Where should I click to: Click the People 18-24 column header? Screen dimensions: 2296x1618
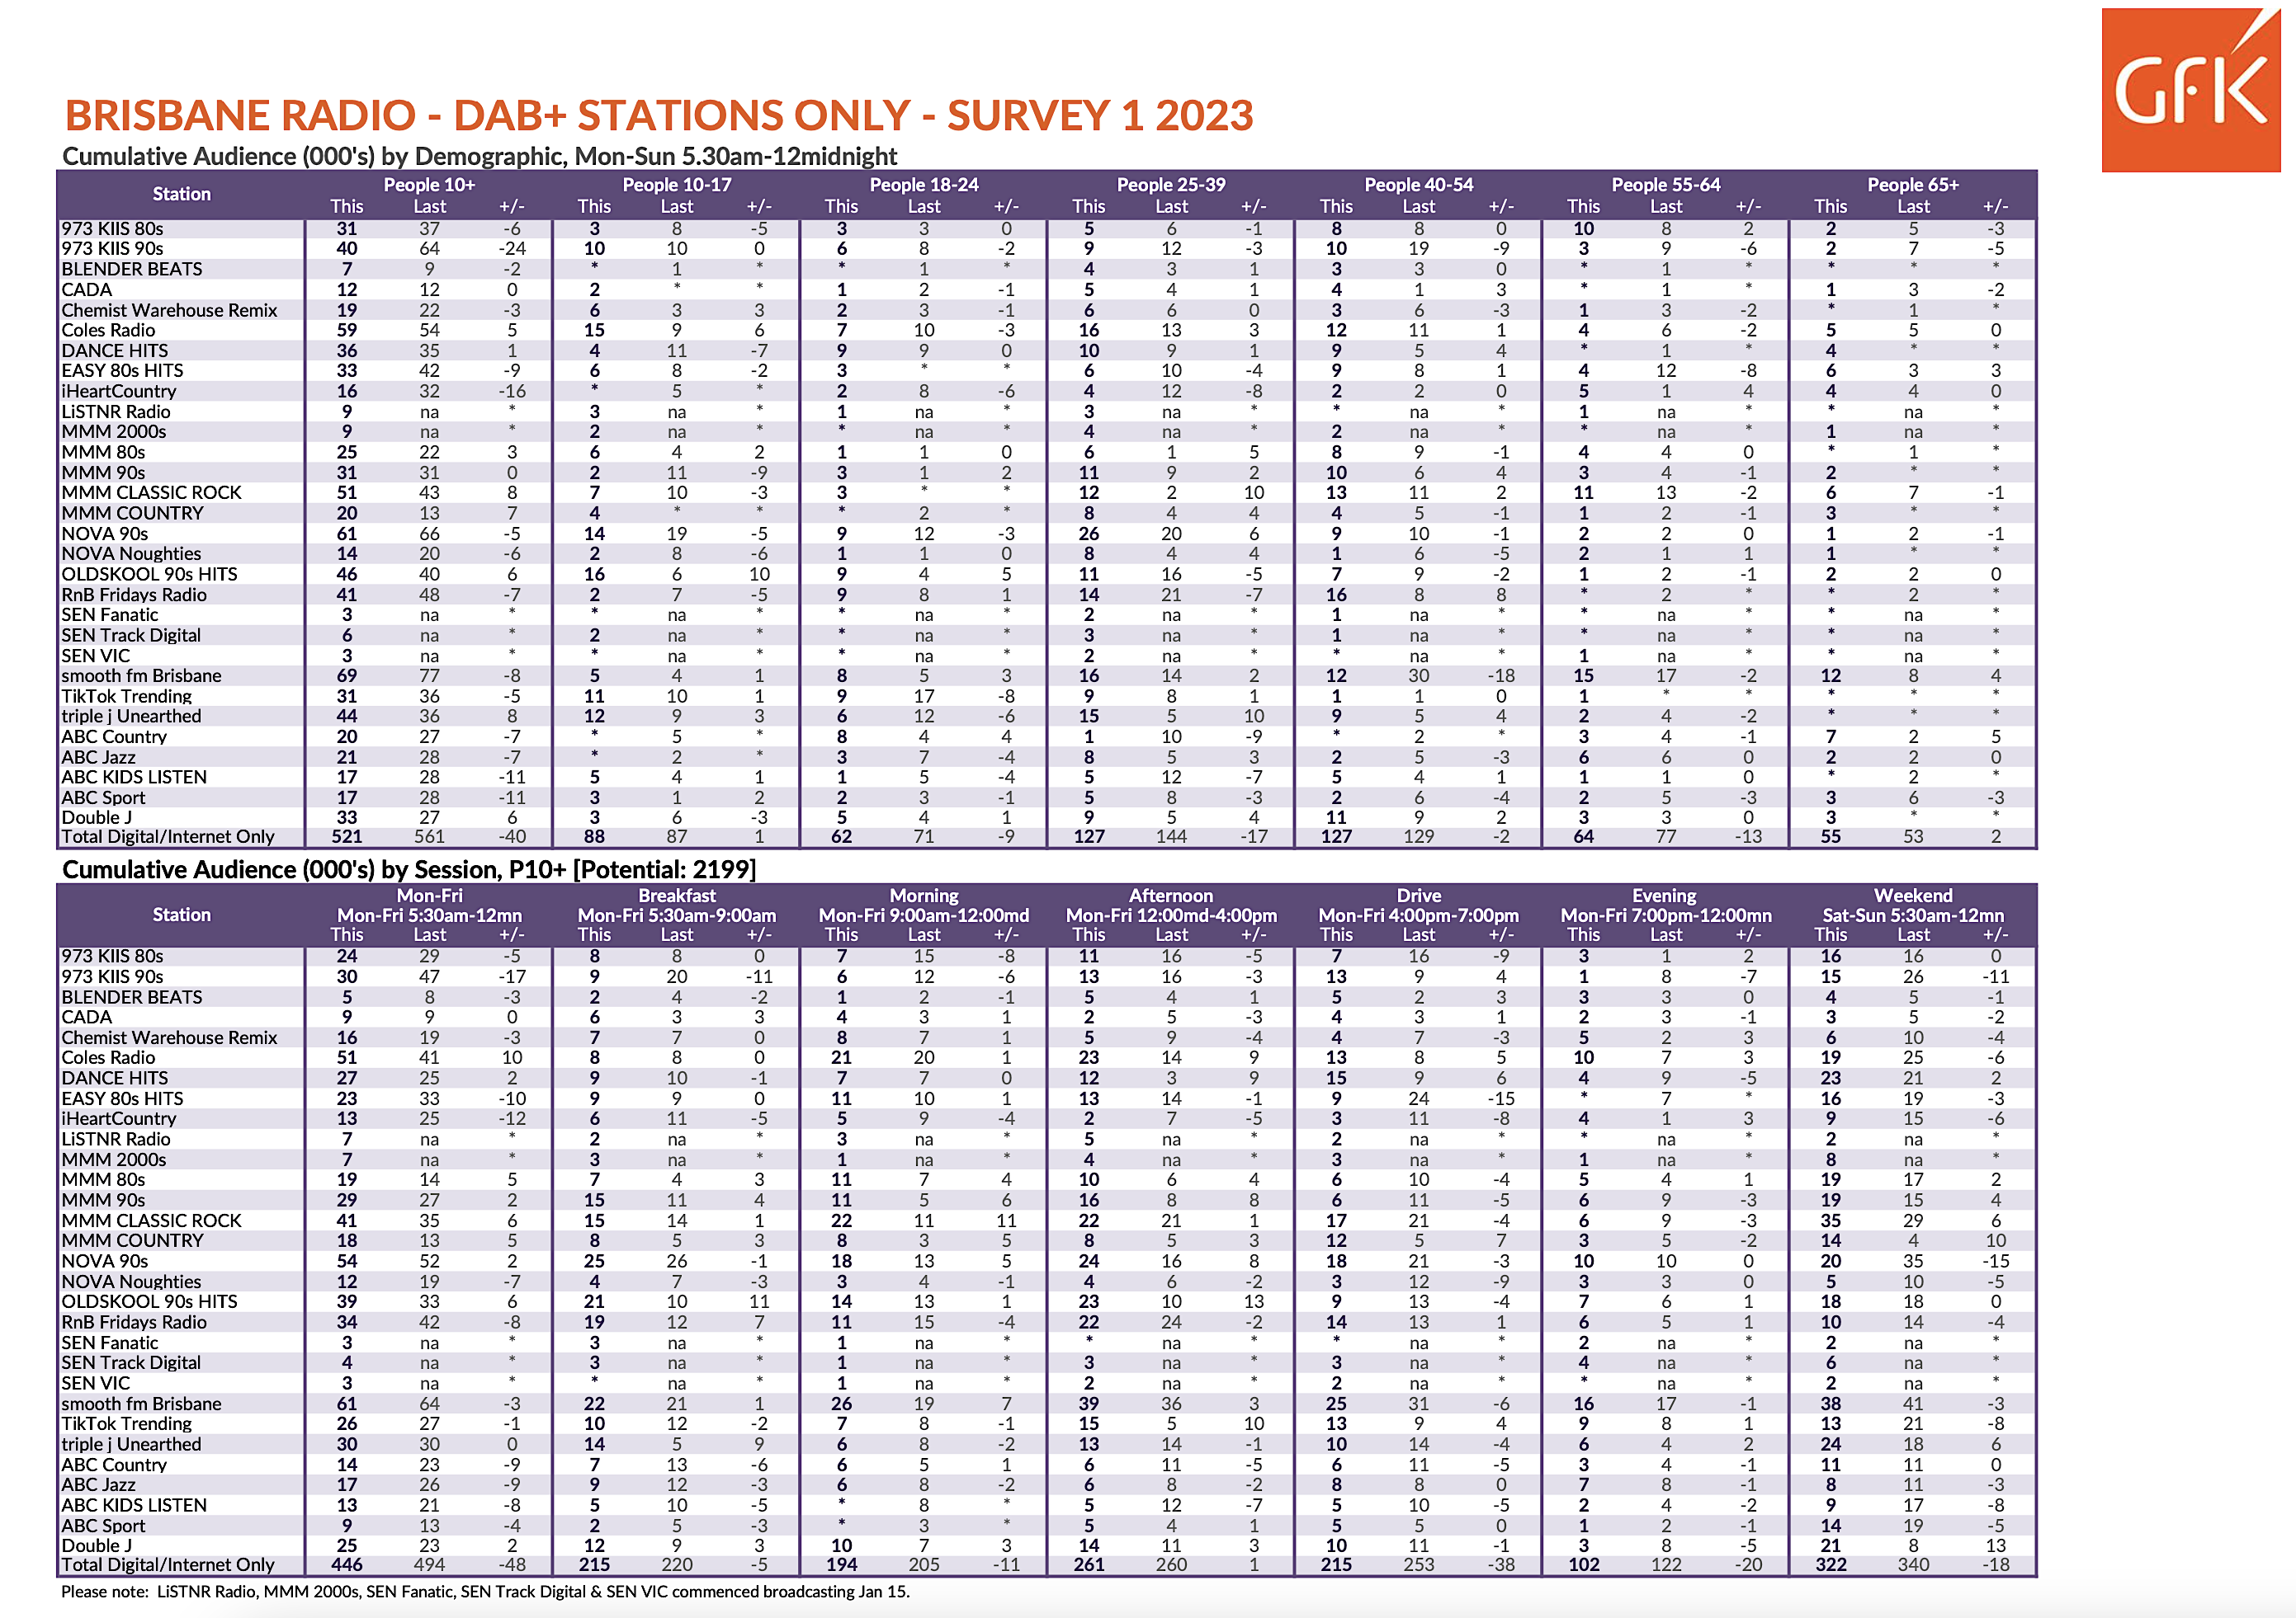[924, 185]
